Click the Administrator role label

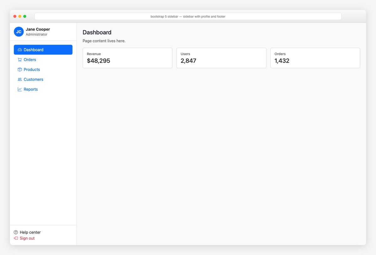36,34
